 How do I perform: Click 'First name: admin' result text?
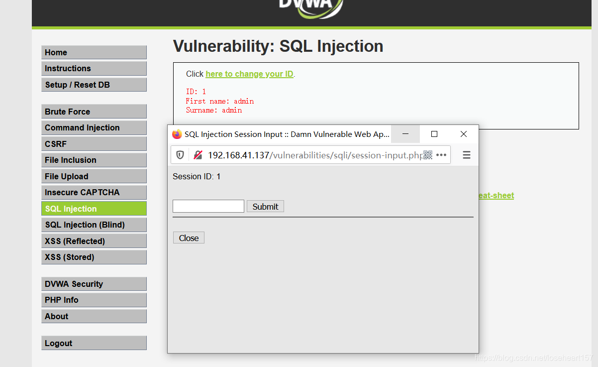(x=220, y=101)
